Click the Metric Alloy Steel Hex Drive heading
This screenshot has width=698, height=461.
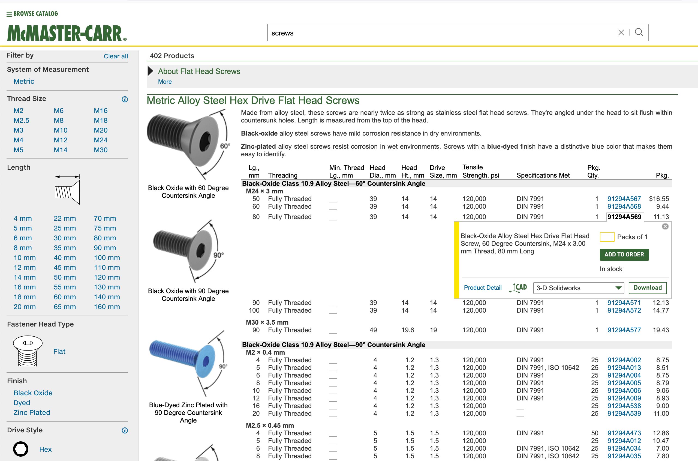[253, 100]
